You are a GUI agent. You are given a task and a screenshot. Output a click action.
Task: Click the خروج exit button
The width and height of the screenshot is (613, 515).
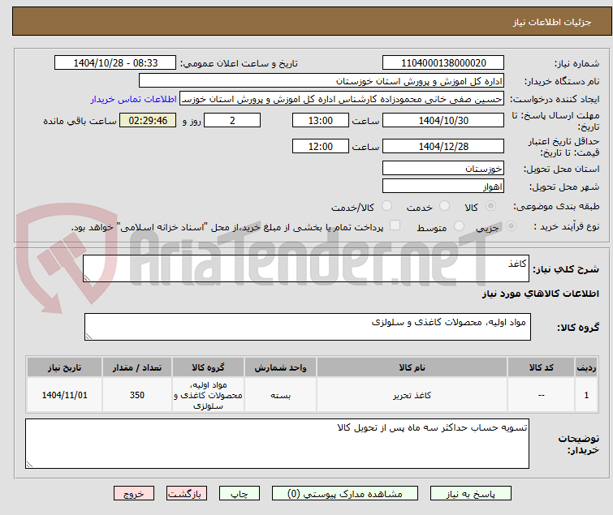[134, 493]
